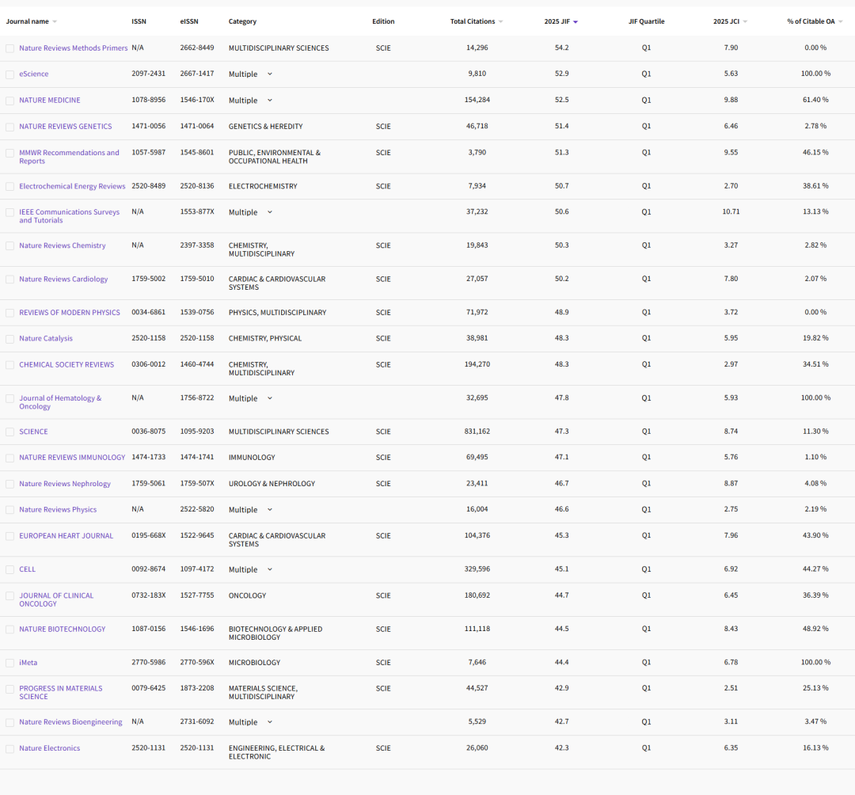Expand eScience Multiple category dropdown
855x795 pixels.
269,74
